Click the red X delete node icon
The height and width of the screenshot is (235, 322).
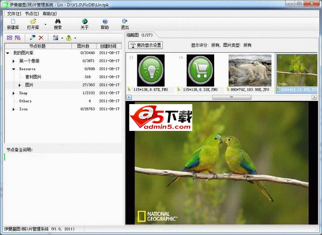coord(41,38)
